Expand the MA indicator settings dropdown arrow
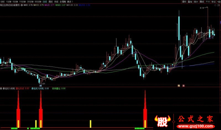 pos(22,5)
